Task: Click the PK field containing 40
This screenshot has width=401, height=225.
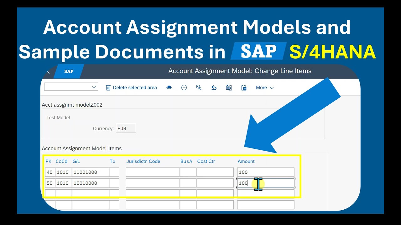Action: tap(50, 172)
